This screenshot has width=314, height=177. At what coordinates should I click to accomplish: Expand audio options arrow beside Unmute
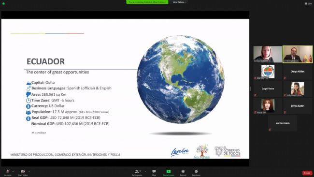coord(13,171)
